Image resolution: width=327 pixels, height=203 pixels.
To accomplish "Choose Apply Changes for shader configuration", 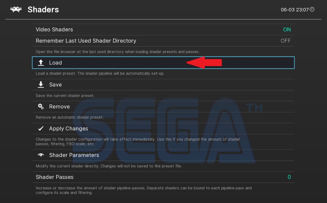I will [69, 128].
